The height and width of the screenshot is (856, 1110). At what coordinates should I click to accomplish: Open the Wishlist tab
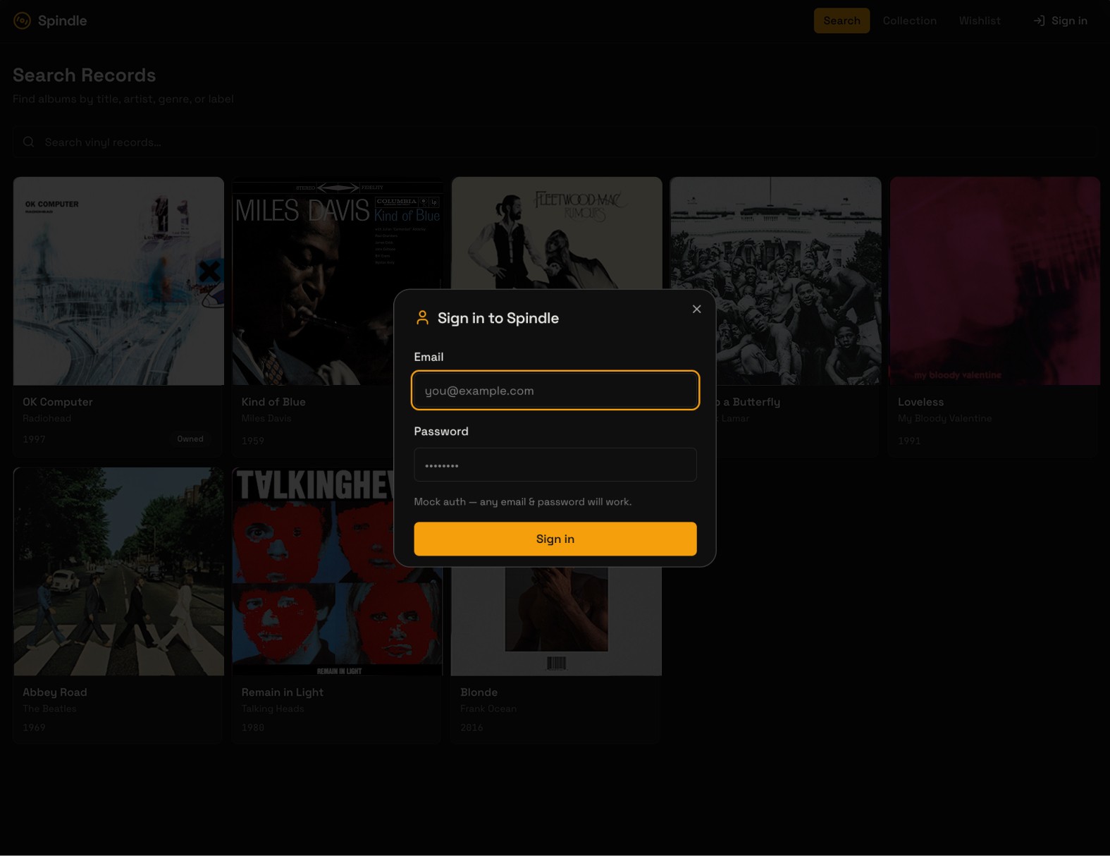pos(980,20)
